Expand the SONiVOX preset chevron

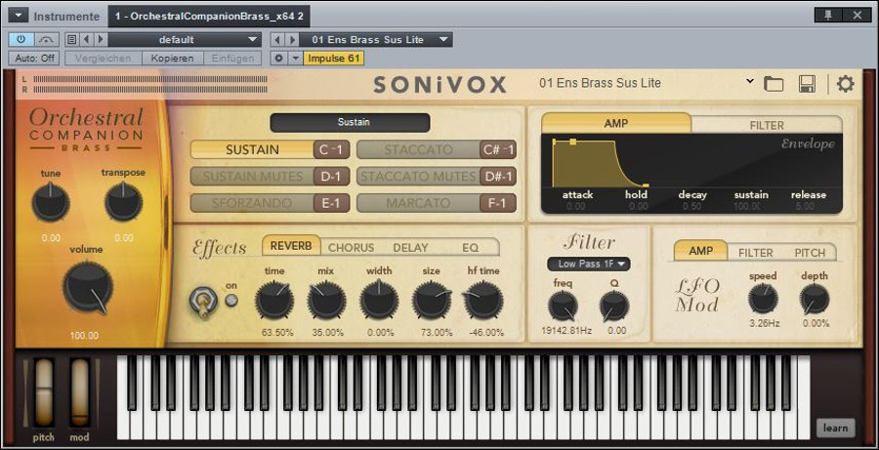(x=750, y=82)
